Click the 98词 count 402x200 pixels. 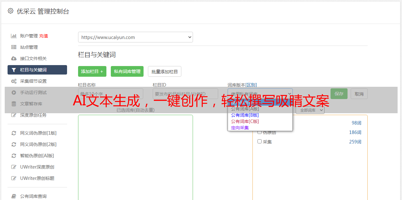point(356,123)
